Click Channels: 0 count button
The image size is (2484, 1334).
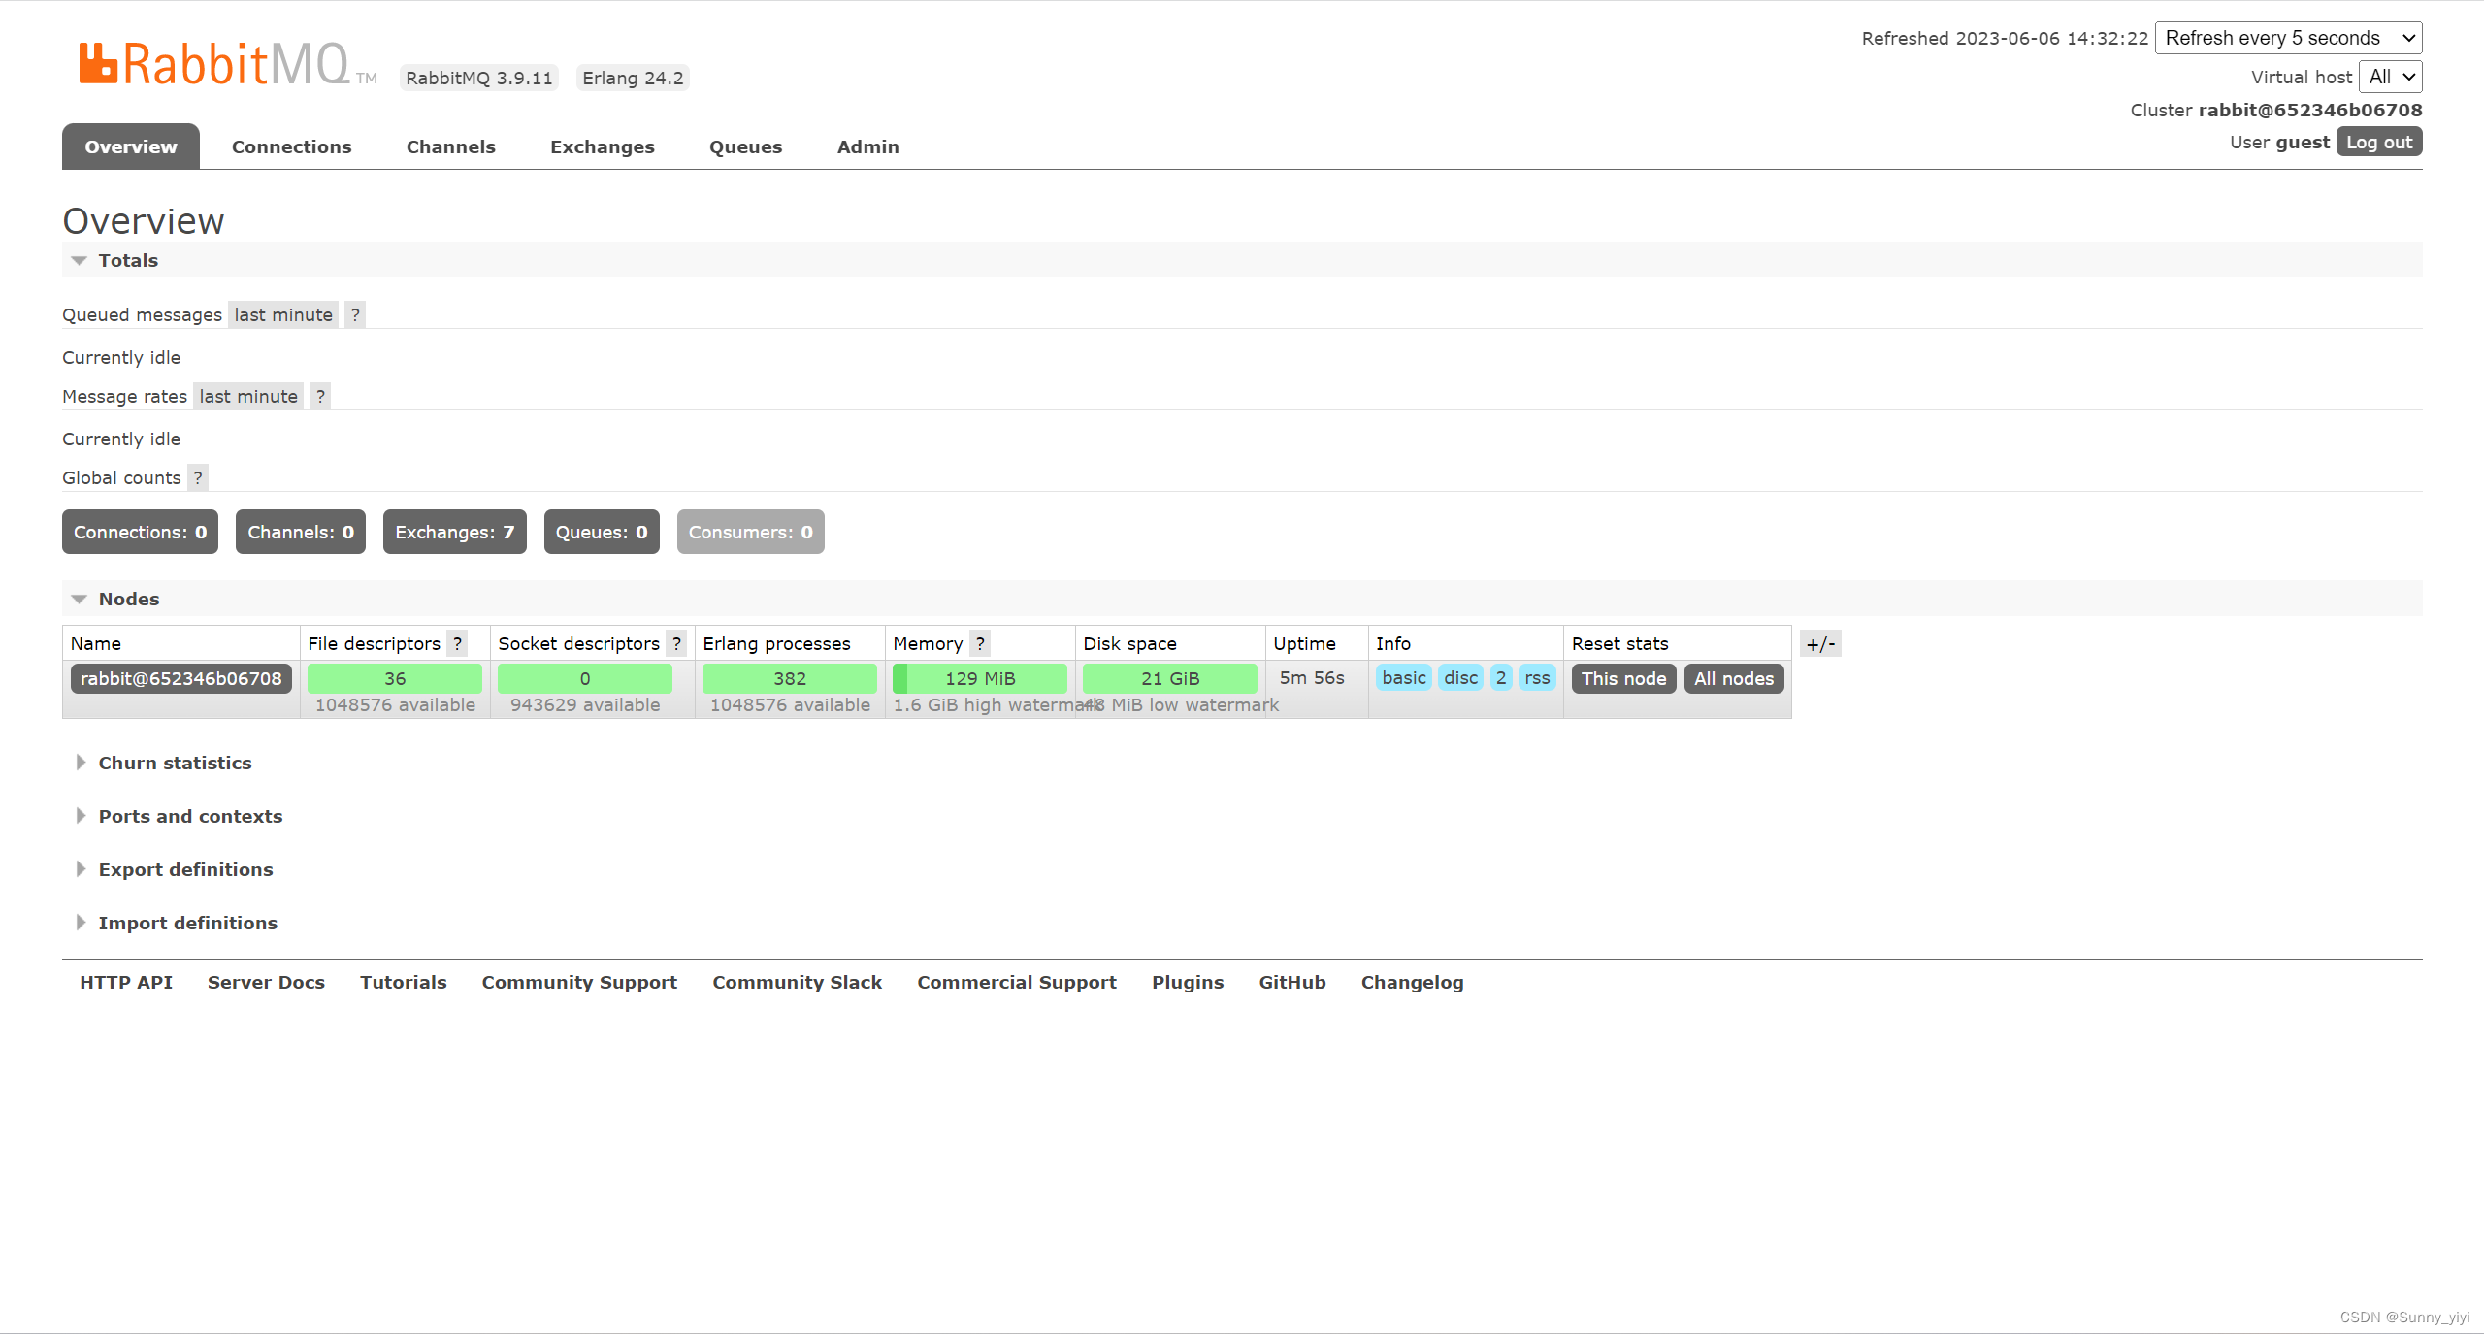tap(301, 532)
